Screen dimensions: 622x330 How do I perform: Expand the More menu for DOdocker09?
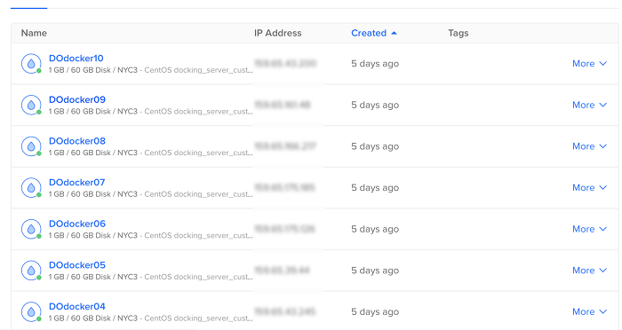[x=589, y=105]
